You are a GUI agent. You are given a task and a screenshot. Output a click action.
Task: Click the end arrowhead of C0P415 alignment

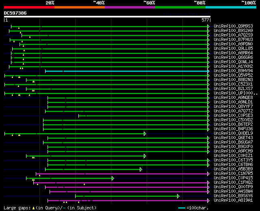(x=113, y=179)
